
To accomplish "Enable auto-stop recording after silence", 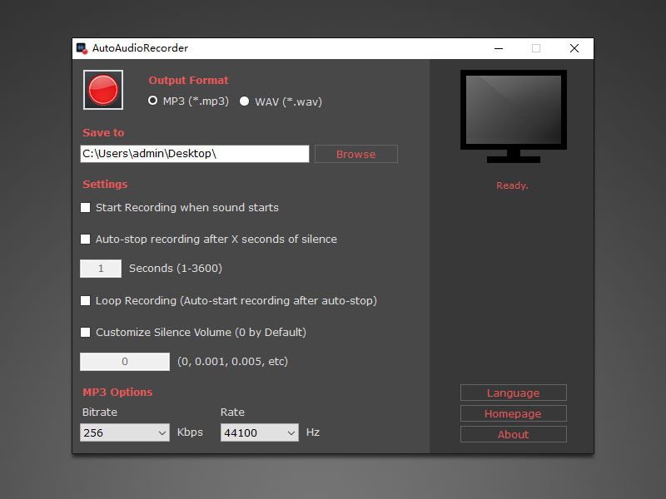I will pyautogui.click(x=86, y=239).
